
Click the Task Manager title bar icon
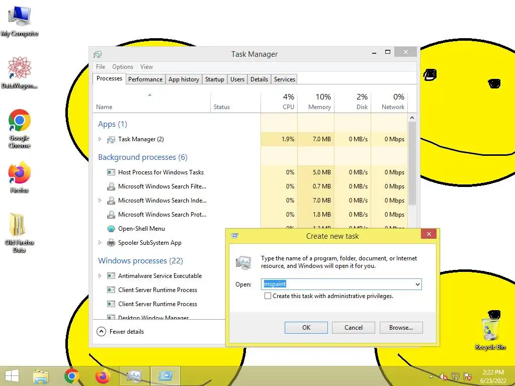coord(98,54)
